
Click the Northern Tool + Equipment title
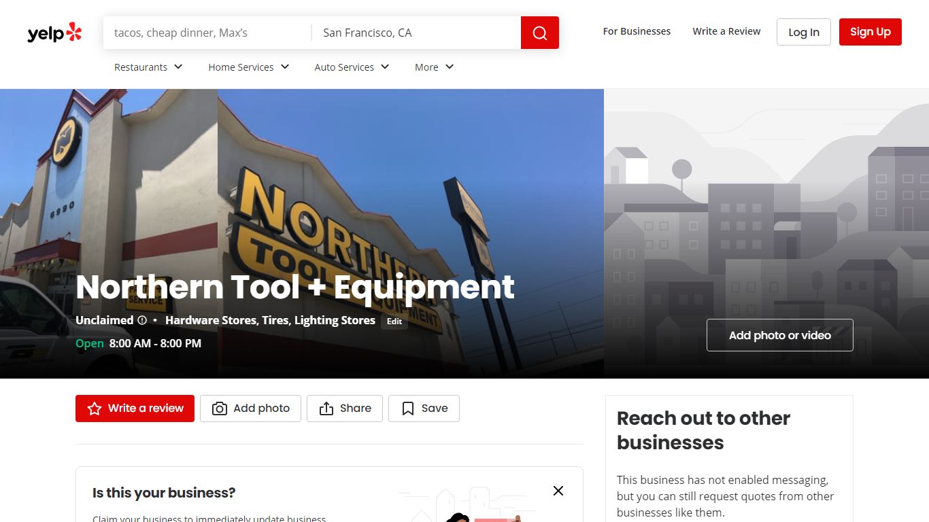coord(295,287)
